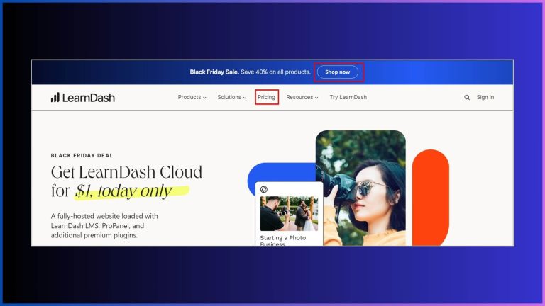Image resolution: width=545 pixels, height=306 pixels.
Task: Open the Solutions menu
Action: pyautogui.click(x=229, y=97)
